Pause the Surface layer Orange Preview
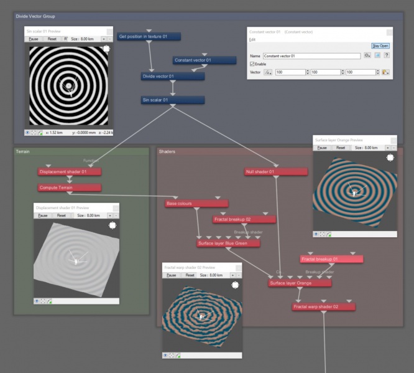This screenshot has width=414, height=373. 322,148
